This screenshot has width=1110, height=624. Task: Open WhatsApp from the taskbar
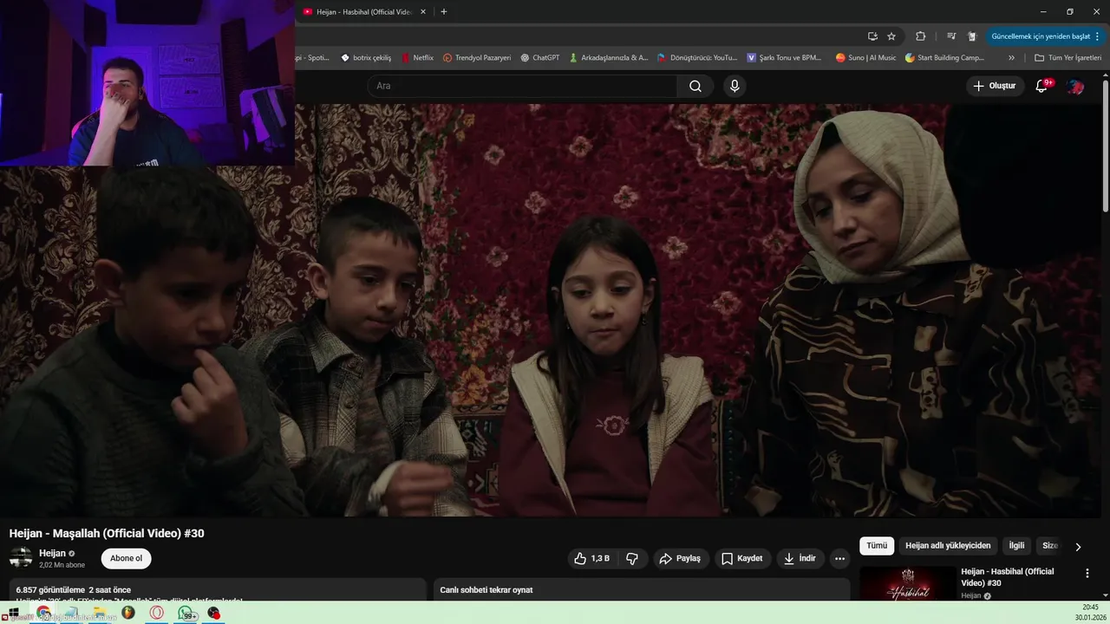[x=186, y=613]
